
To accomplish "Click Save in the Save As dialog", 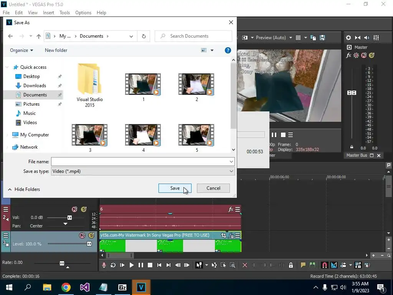I will pos(175,188).
